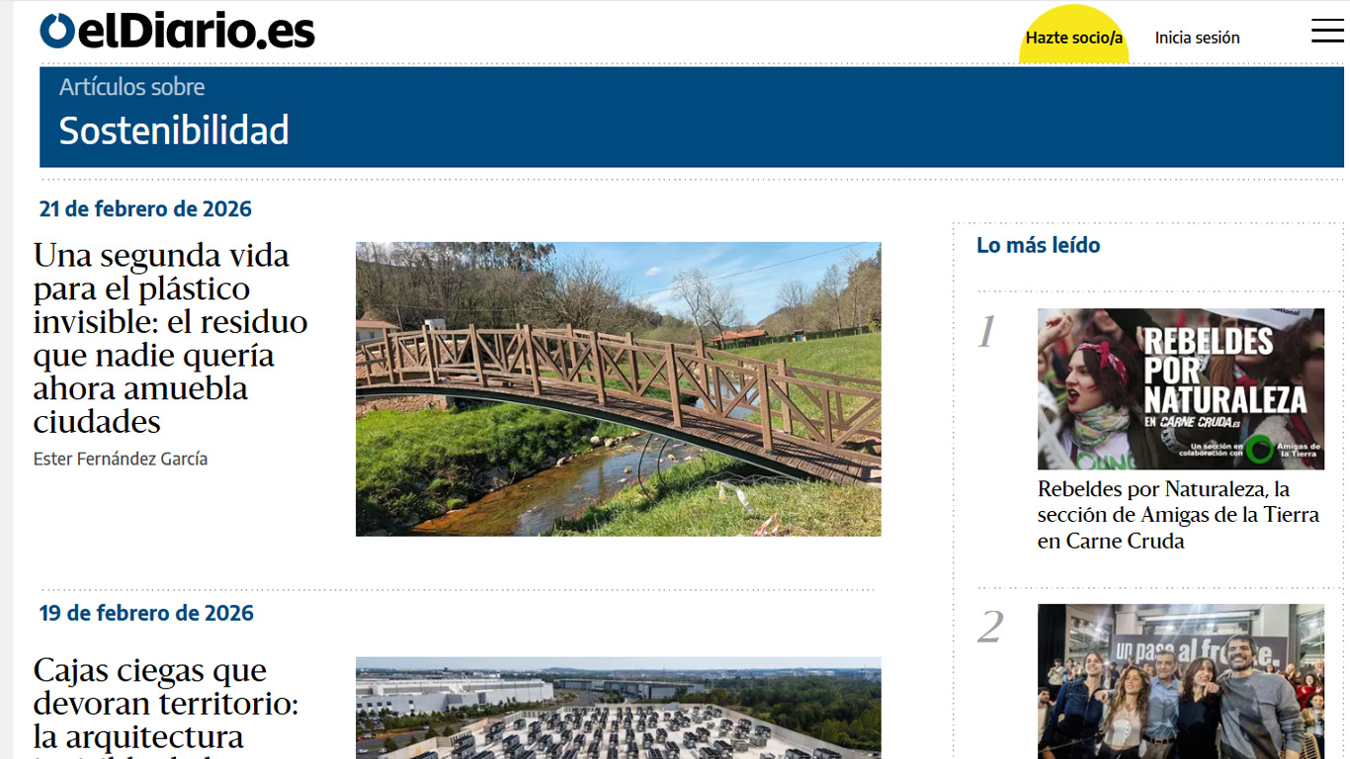Open the Rebeldes por Naturaleza thumbnail
1350x759 pixels.
pyautogui.click(x=1180, y=388)
